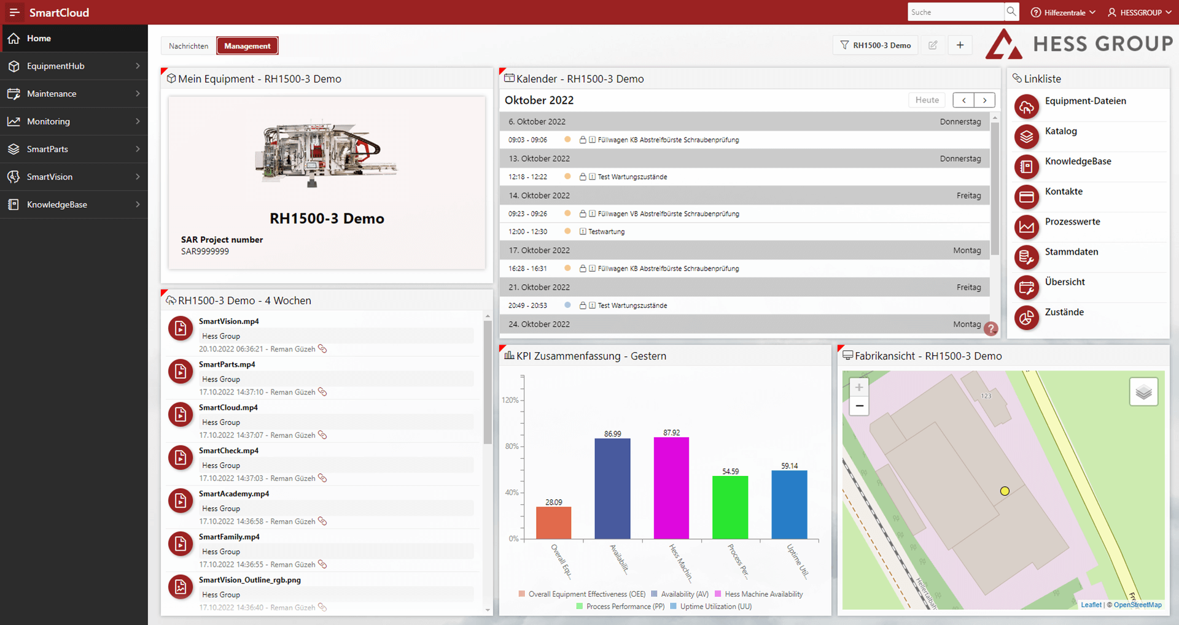Click the Hess Machine Availability magenta bar
The height and width of the screenshot is (625, 1179).
tap(671, 488)
